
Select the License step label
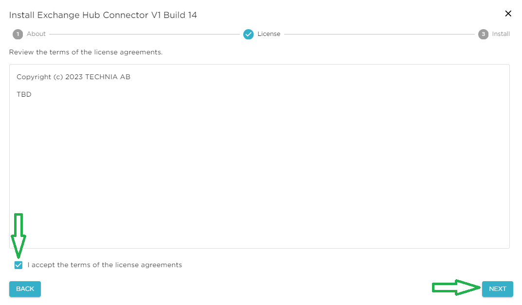pyautogui.click(x=269, y=34)
